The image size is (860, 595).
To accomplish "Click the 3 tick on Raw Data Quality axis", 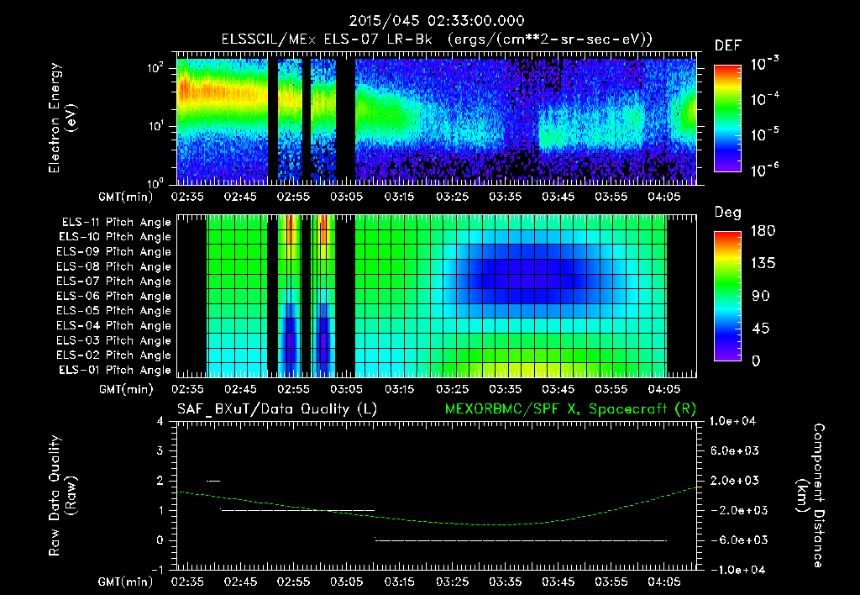I will [x=160, y=450].
